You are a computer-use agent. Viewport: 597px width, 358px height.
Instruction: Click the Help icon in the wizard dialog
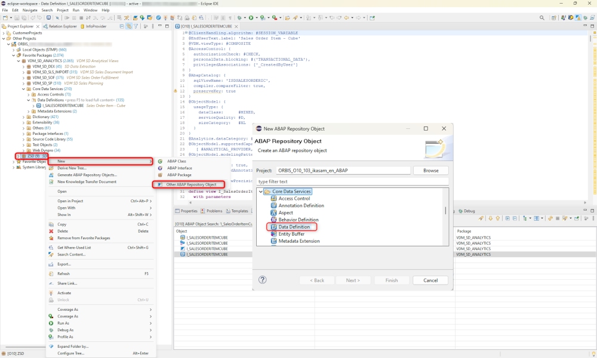(261, 280)
